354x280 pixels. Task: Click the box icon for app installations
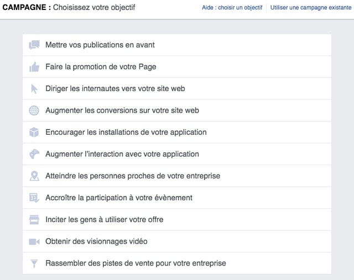[x=34, y=133]
